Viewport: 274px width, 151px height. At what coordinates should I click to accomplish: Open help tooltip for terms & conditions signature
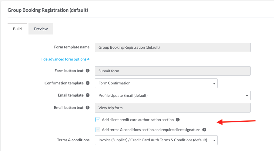(204, 130)
